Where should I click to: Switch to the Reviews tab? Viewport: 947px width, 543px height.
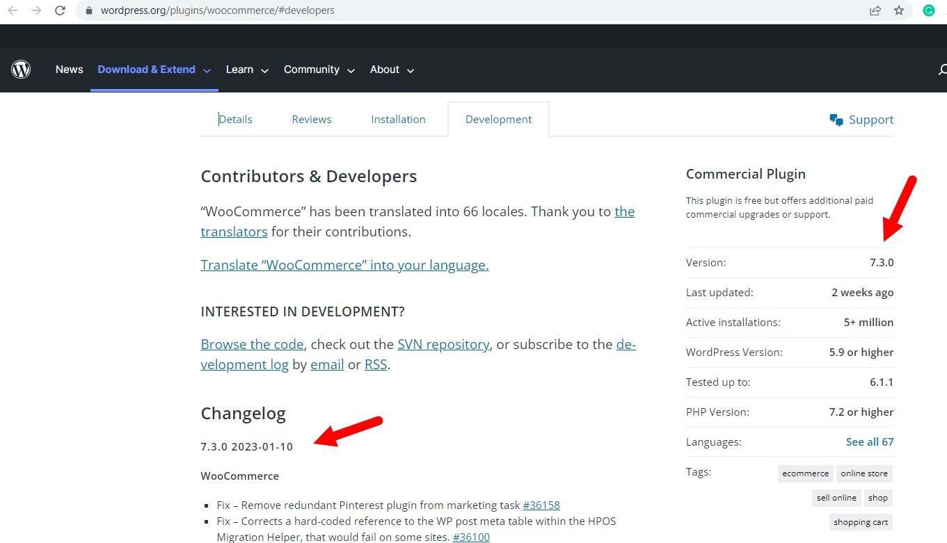(x=311, y=119)
